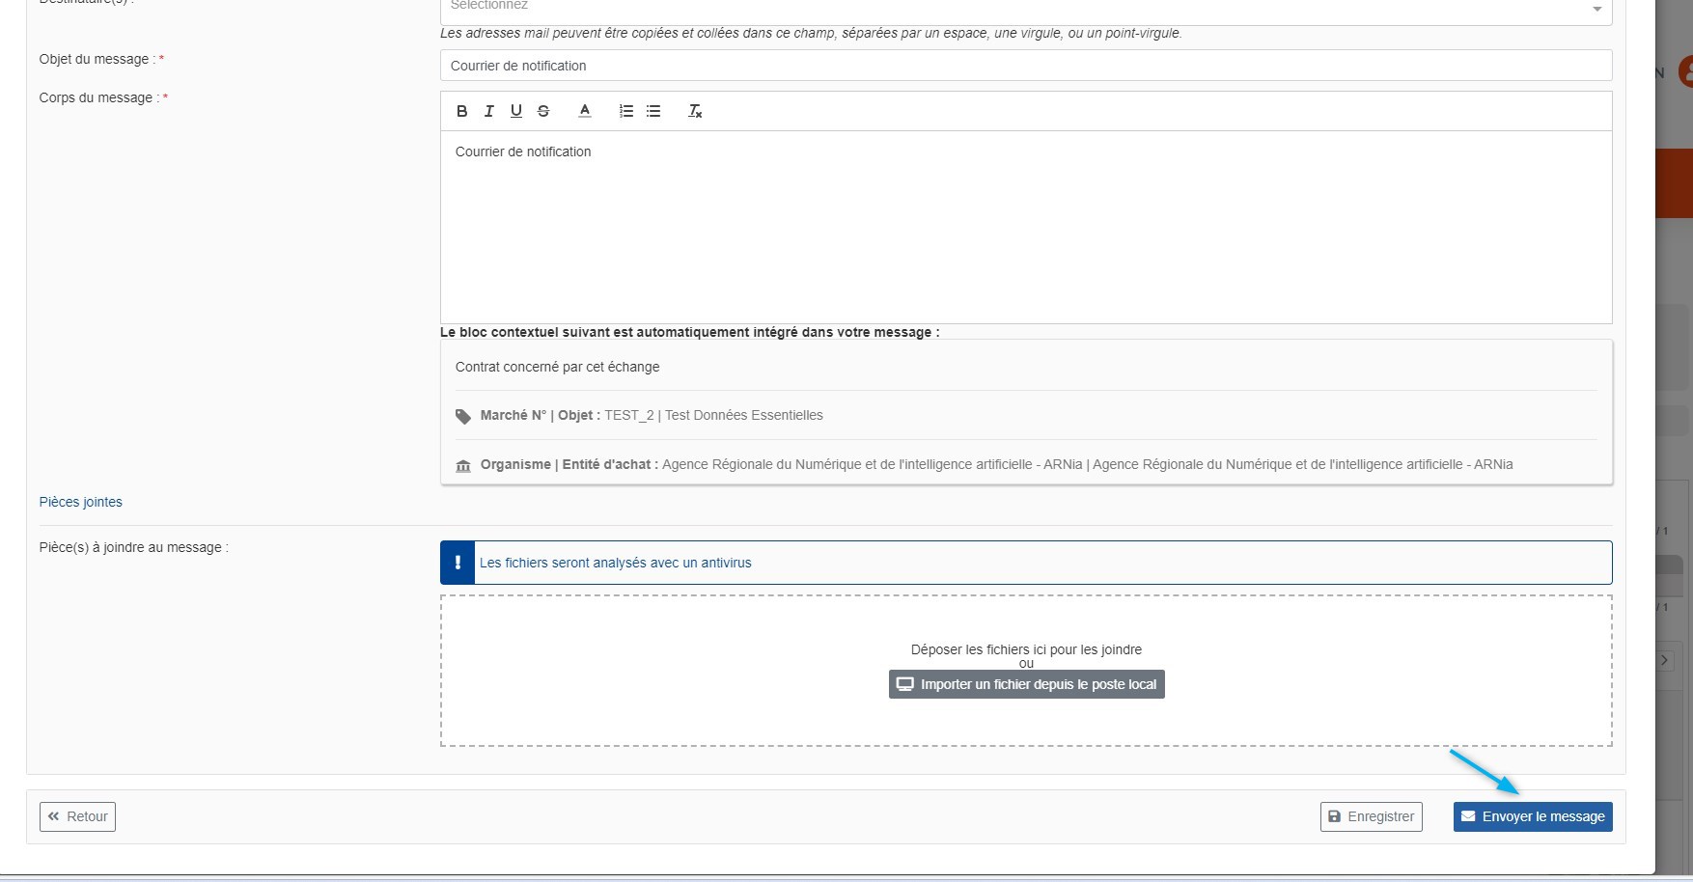Click the antivirus alert exclamation icon
The width and height of the screenshot is (1693, 882).
(x=458, y=563)
